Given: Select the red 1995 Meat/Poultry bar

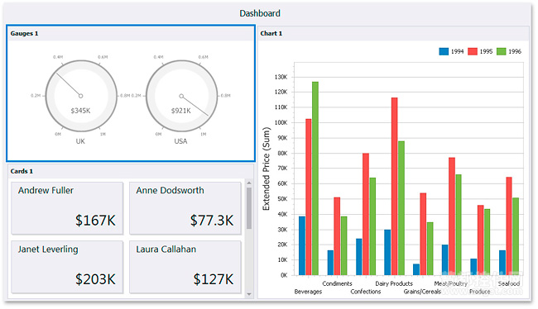Looking at the screenshot, I should coord(452,216).
